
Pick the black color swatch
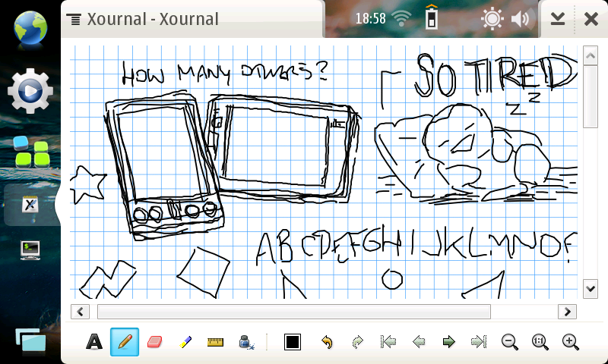293,342
